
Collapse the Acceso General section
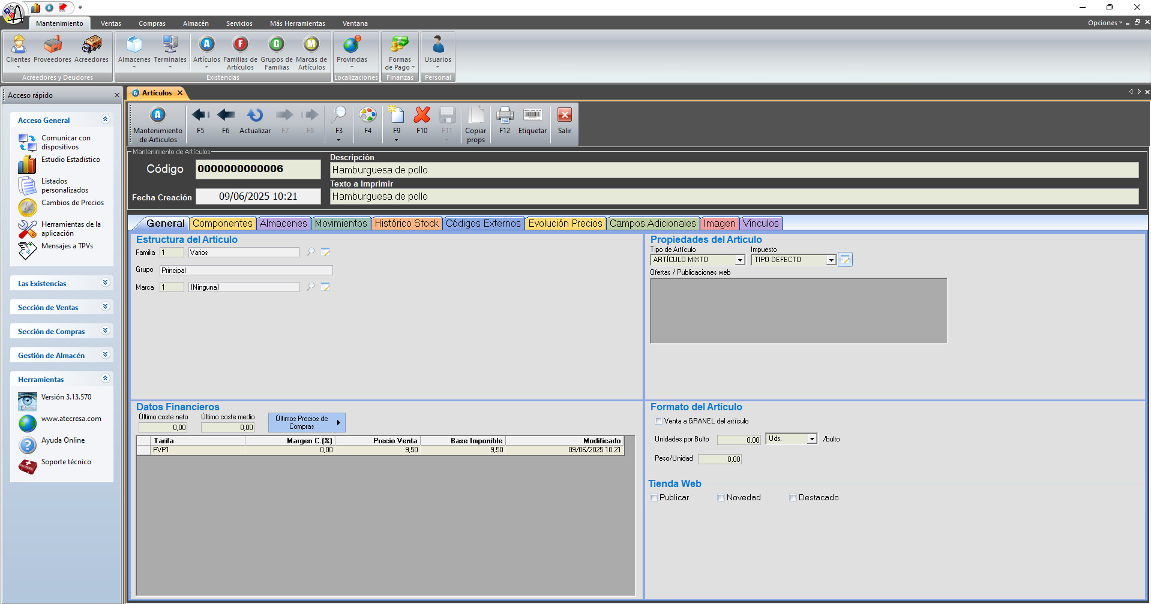coord(106,119)
